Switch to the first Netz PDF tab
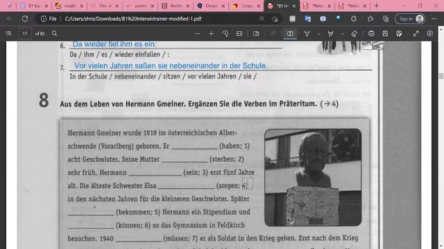The width and height of the screenshot is (444, 249). point(317,6)
